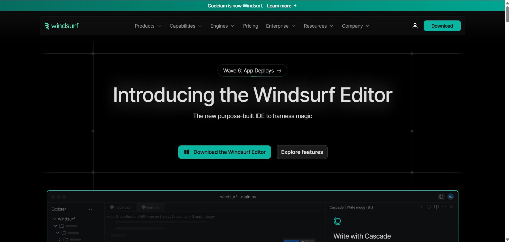Close the Cascade panel with the X icon

(452, 207)
